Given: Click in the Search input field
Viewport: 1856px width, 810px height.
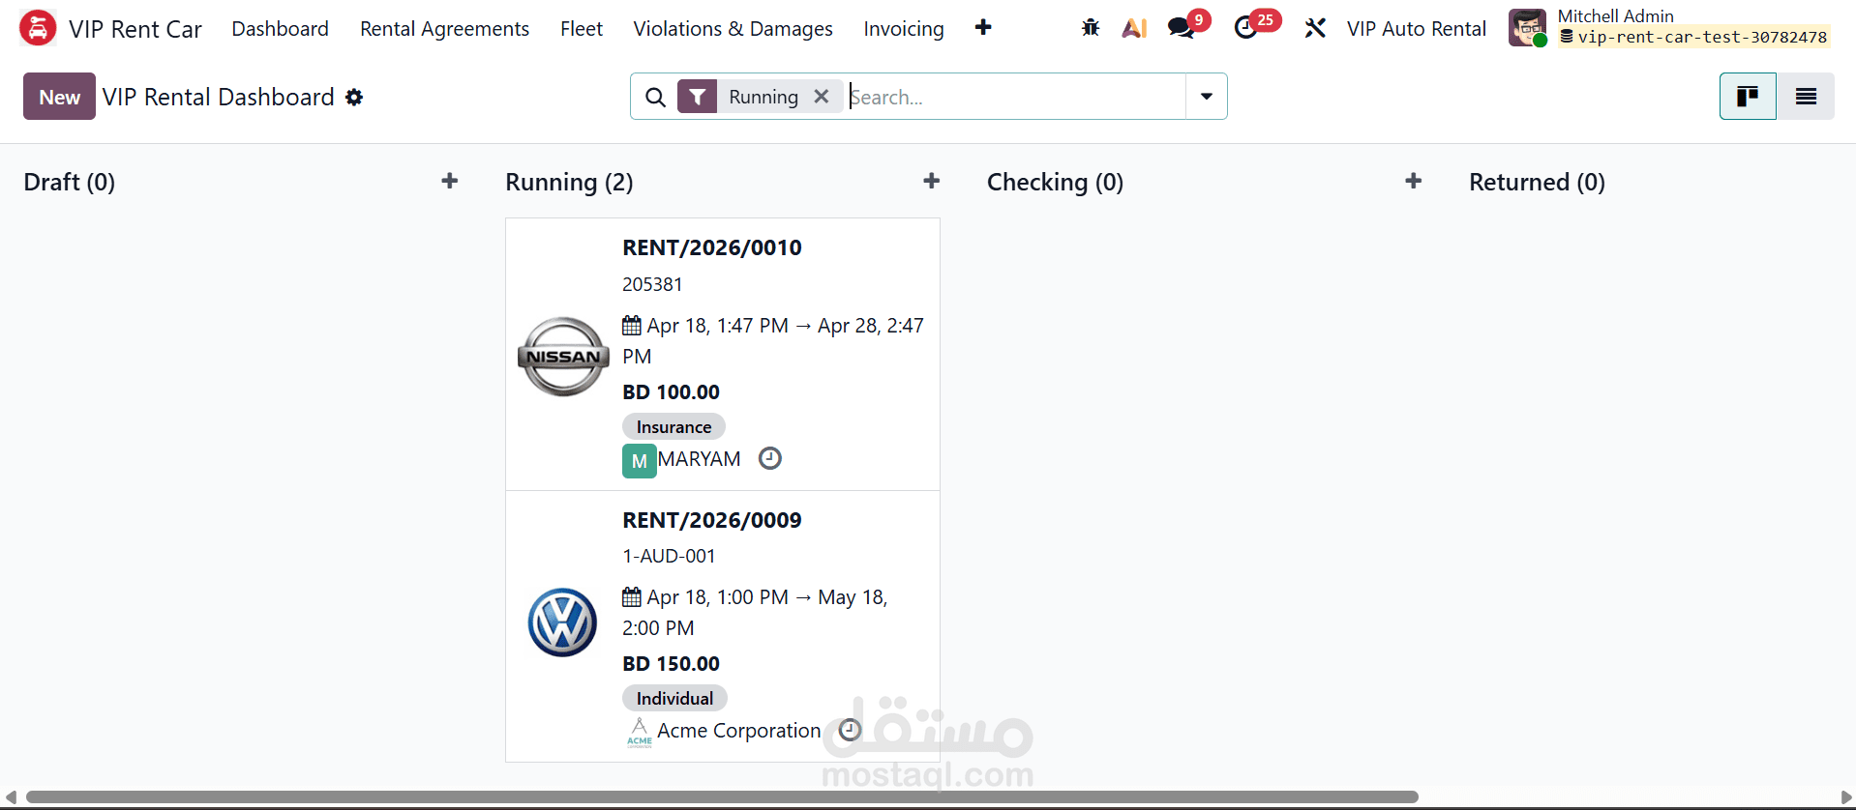Looking at the screenshot, I should coord(1016,97).
